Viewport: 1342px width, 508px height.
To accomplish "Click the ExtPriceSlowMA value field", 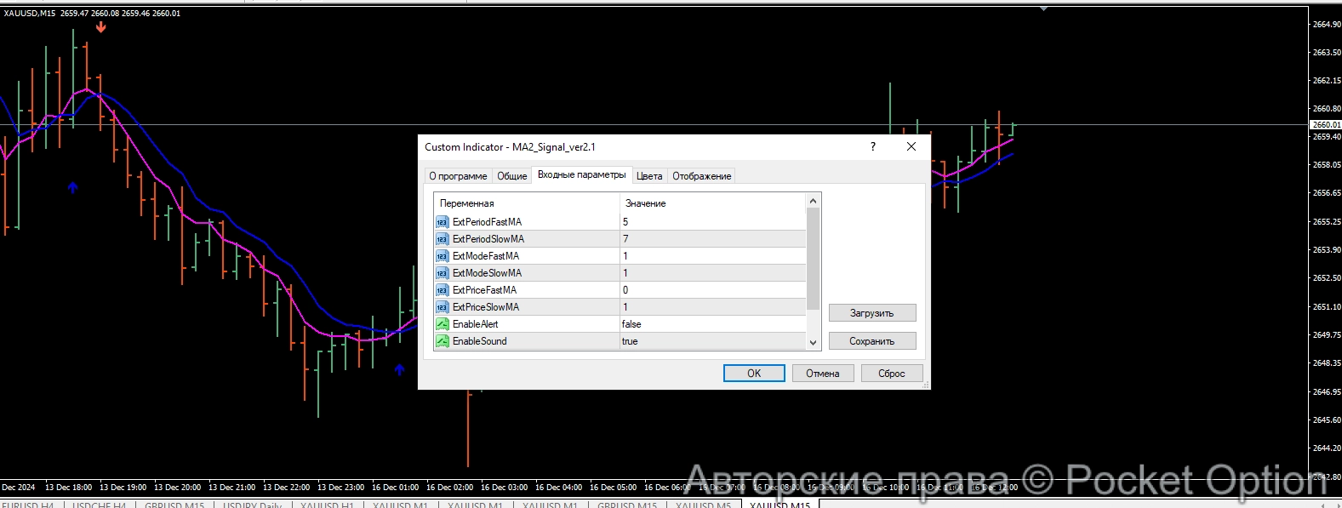I will point(713,307).
